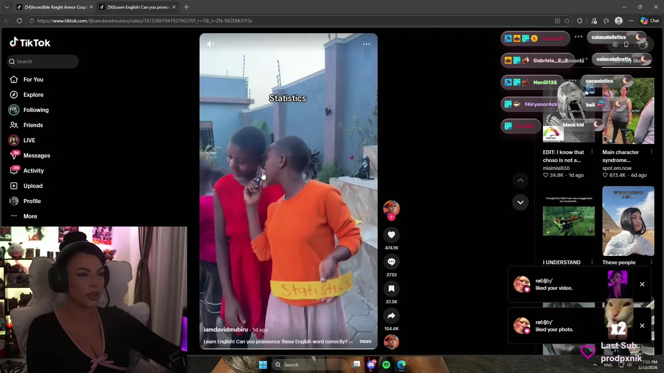This screenshot has width=664, height=373.
Task: Focus the TikTok search field
Action: 43,62
